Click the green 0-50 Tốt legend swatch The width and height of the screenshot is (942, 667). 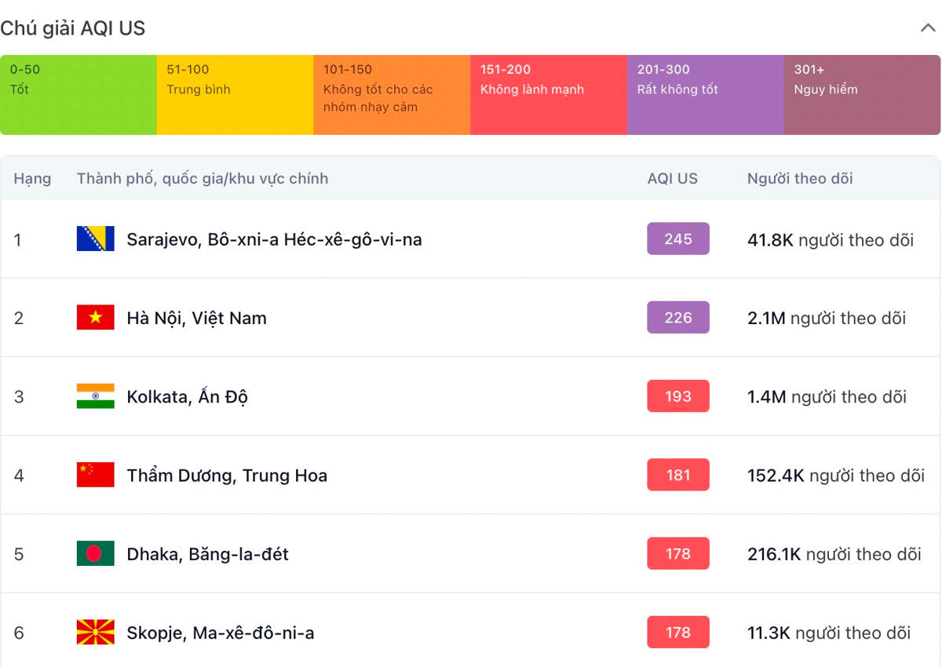(78, 95)
